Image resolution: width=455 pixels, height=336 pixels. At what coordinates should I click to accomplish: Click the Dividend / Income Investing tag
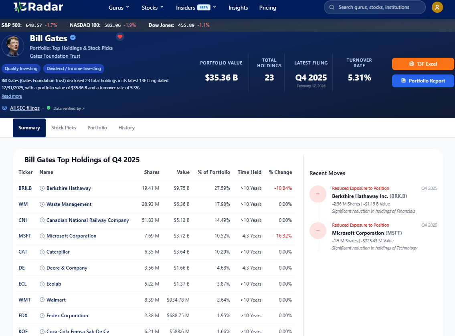[74, 68]
